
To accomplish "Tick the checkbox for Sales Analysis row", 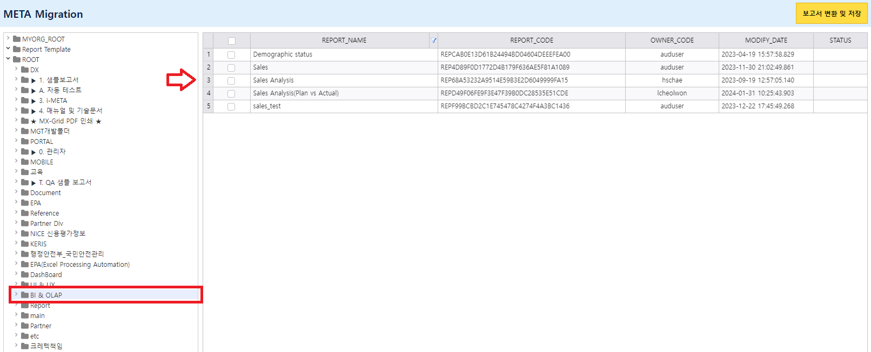I will pos(231,81).
